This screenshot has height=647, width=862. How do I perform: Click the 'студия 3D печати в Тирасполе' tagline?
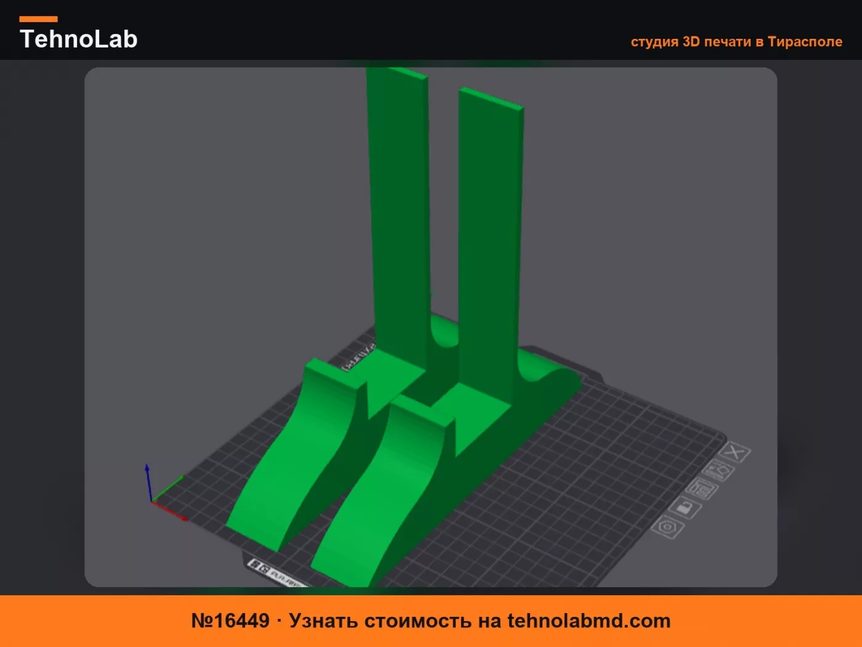pyautogui.click(x=736, y=41)
